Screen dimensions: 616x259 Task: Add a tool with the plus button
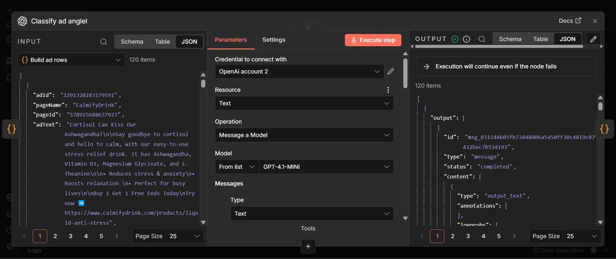(x=308, y=246)
